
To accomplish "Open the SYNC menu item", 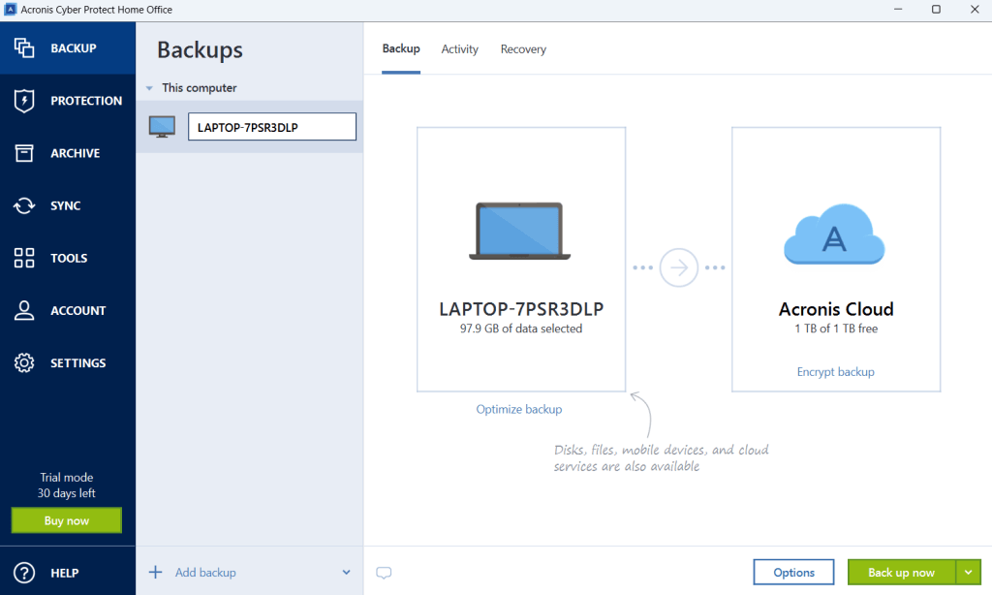I will [68, 205].
